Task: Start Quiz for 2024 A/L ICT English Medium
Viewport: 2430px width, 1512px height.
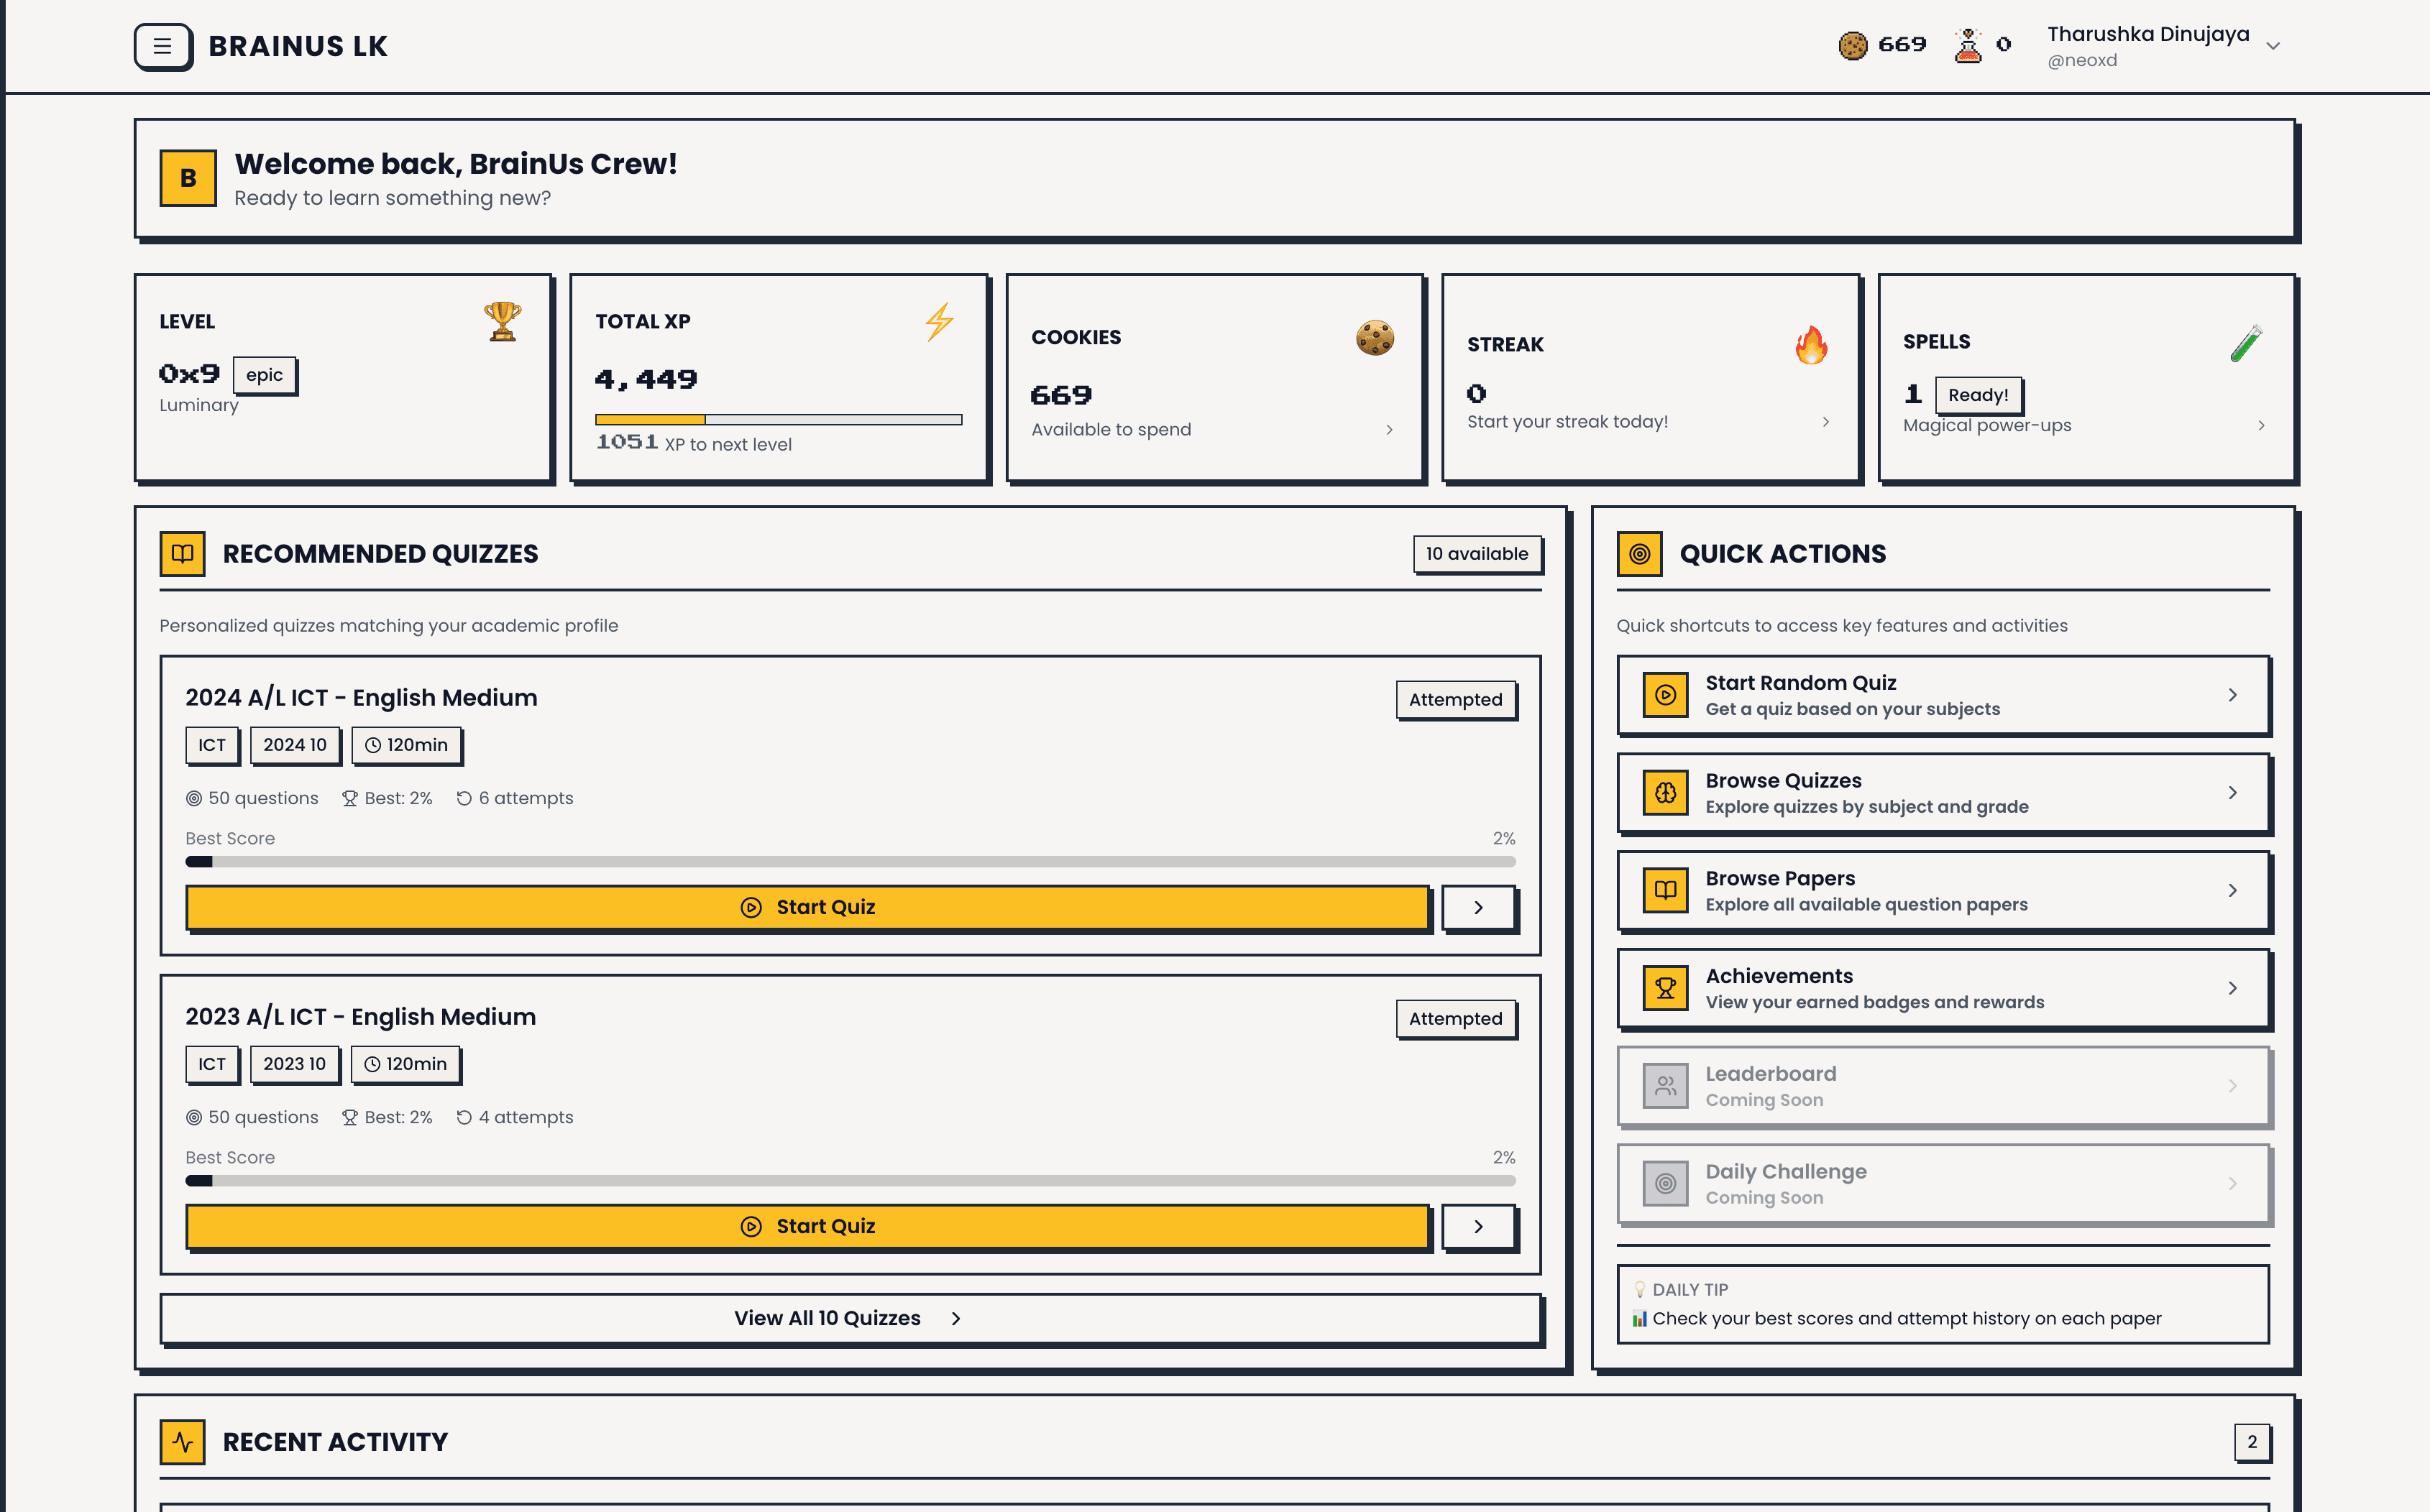Action: tap(807, 907)
